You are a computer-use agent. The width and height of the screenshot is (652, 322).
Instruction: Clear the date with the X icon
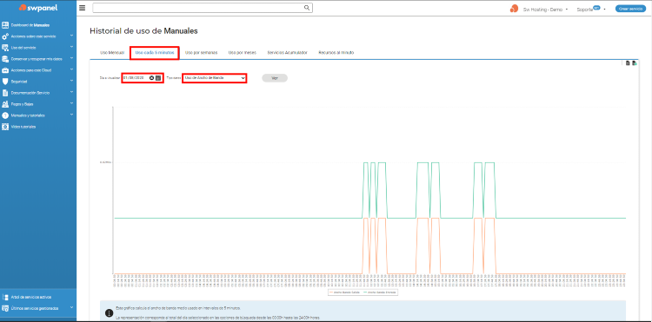(x=152, y=78)
